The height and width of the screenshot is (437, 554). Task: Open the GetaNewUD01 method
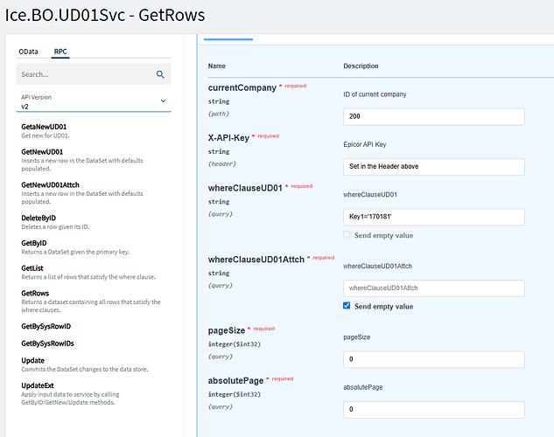tap(44, 127)
